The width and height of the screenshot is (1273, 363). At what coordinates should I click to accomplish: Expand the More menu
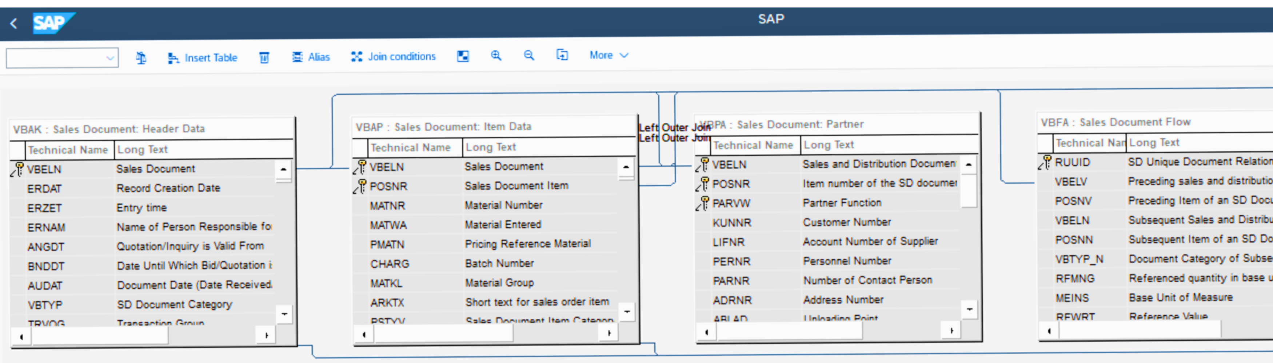[608, 55]
